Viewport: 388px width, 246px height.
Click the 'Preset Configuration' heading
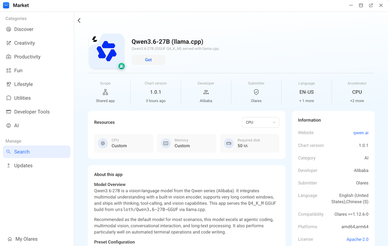(x=114, y=242)
